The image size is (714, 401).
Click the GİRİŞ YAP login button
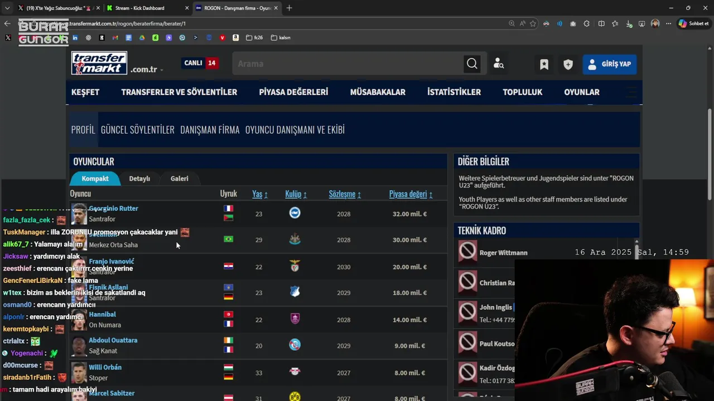609,64
